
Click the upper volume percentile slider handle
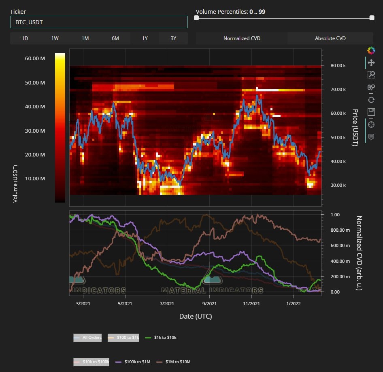coord(372,18)
